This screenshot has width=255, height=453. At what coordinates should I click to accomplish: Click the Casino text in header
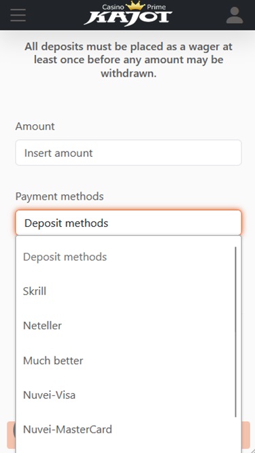(x=113, y=7)
